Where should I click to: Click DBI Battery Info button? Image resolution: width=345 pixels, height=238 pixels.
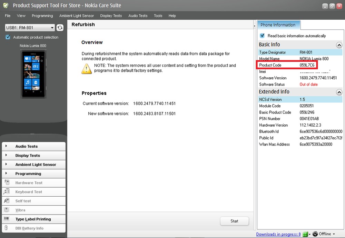[x=34, y=228]
